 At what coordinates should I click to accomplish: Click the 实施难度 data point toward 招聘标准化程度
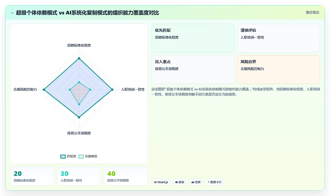(x=79, y=82)
